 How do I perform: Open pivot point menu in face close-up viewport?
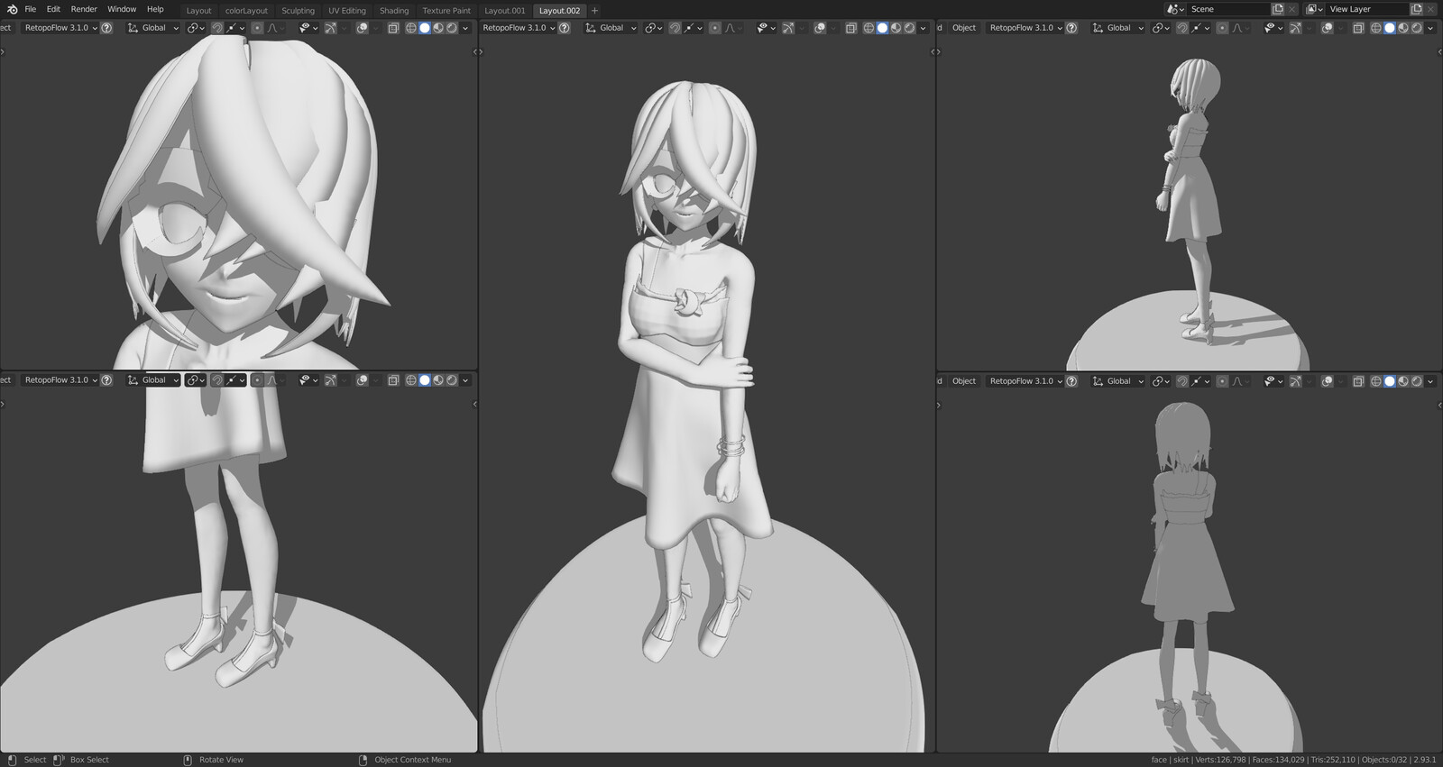[x=195, y=28]
